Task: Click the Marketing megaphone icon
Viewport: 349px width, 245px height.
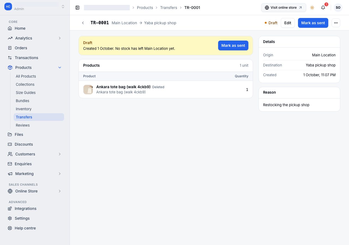Action: click(x=10, y=174)
